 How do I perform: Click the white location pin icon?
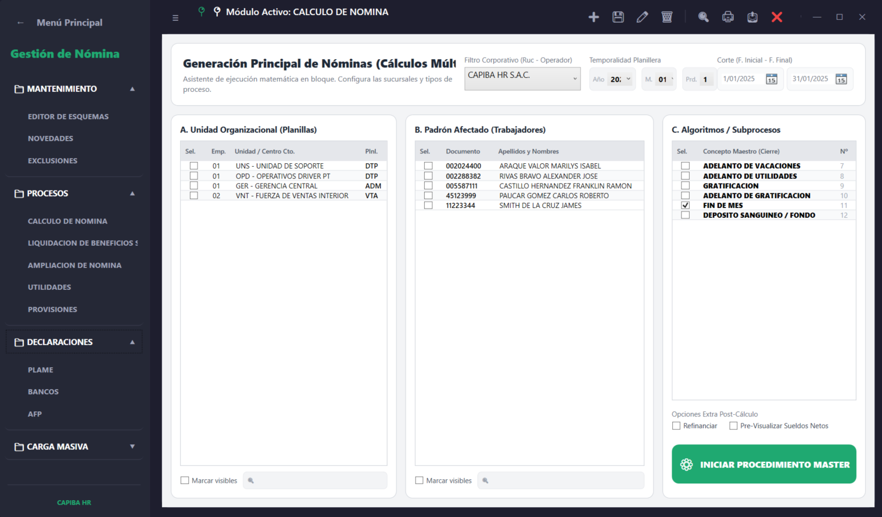tap(217, 12)
